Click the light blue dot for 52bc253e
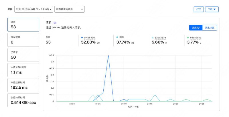This screenshot has width=229, height=117. tap(152, 37)
